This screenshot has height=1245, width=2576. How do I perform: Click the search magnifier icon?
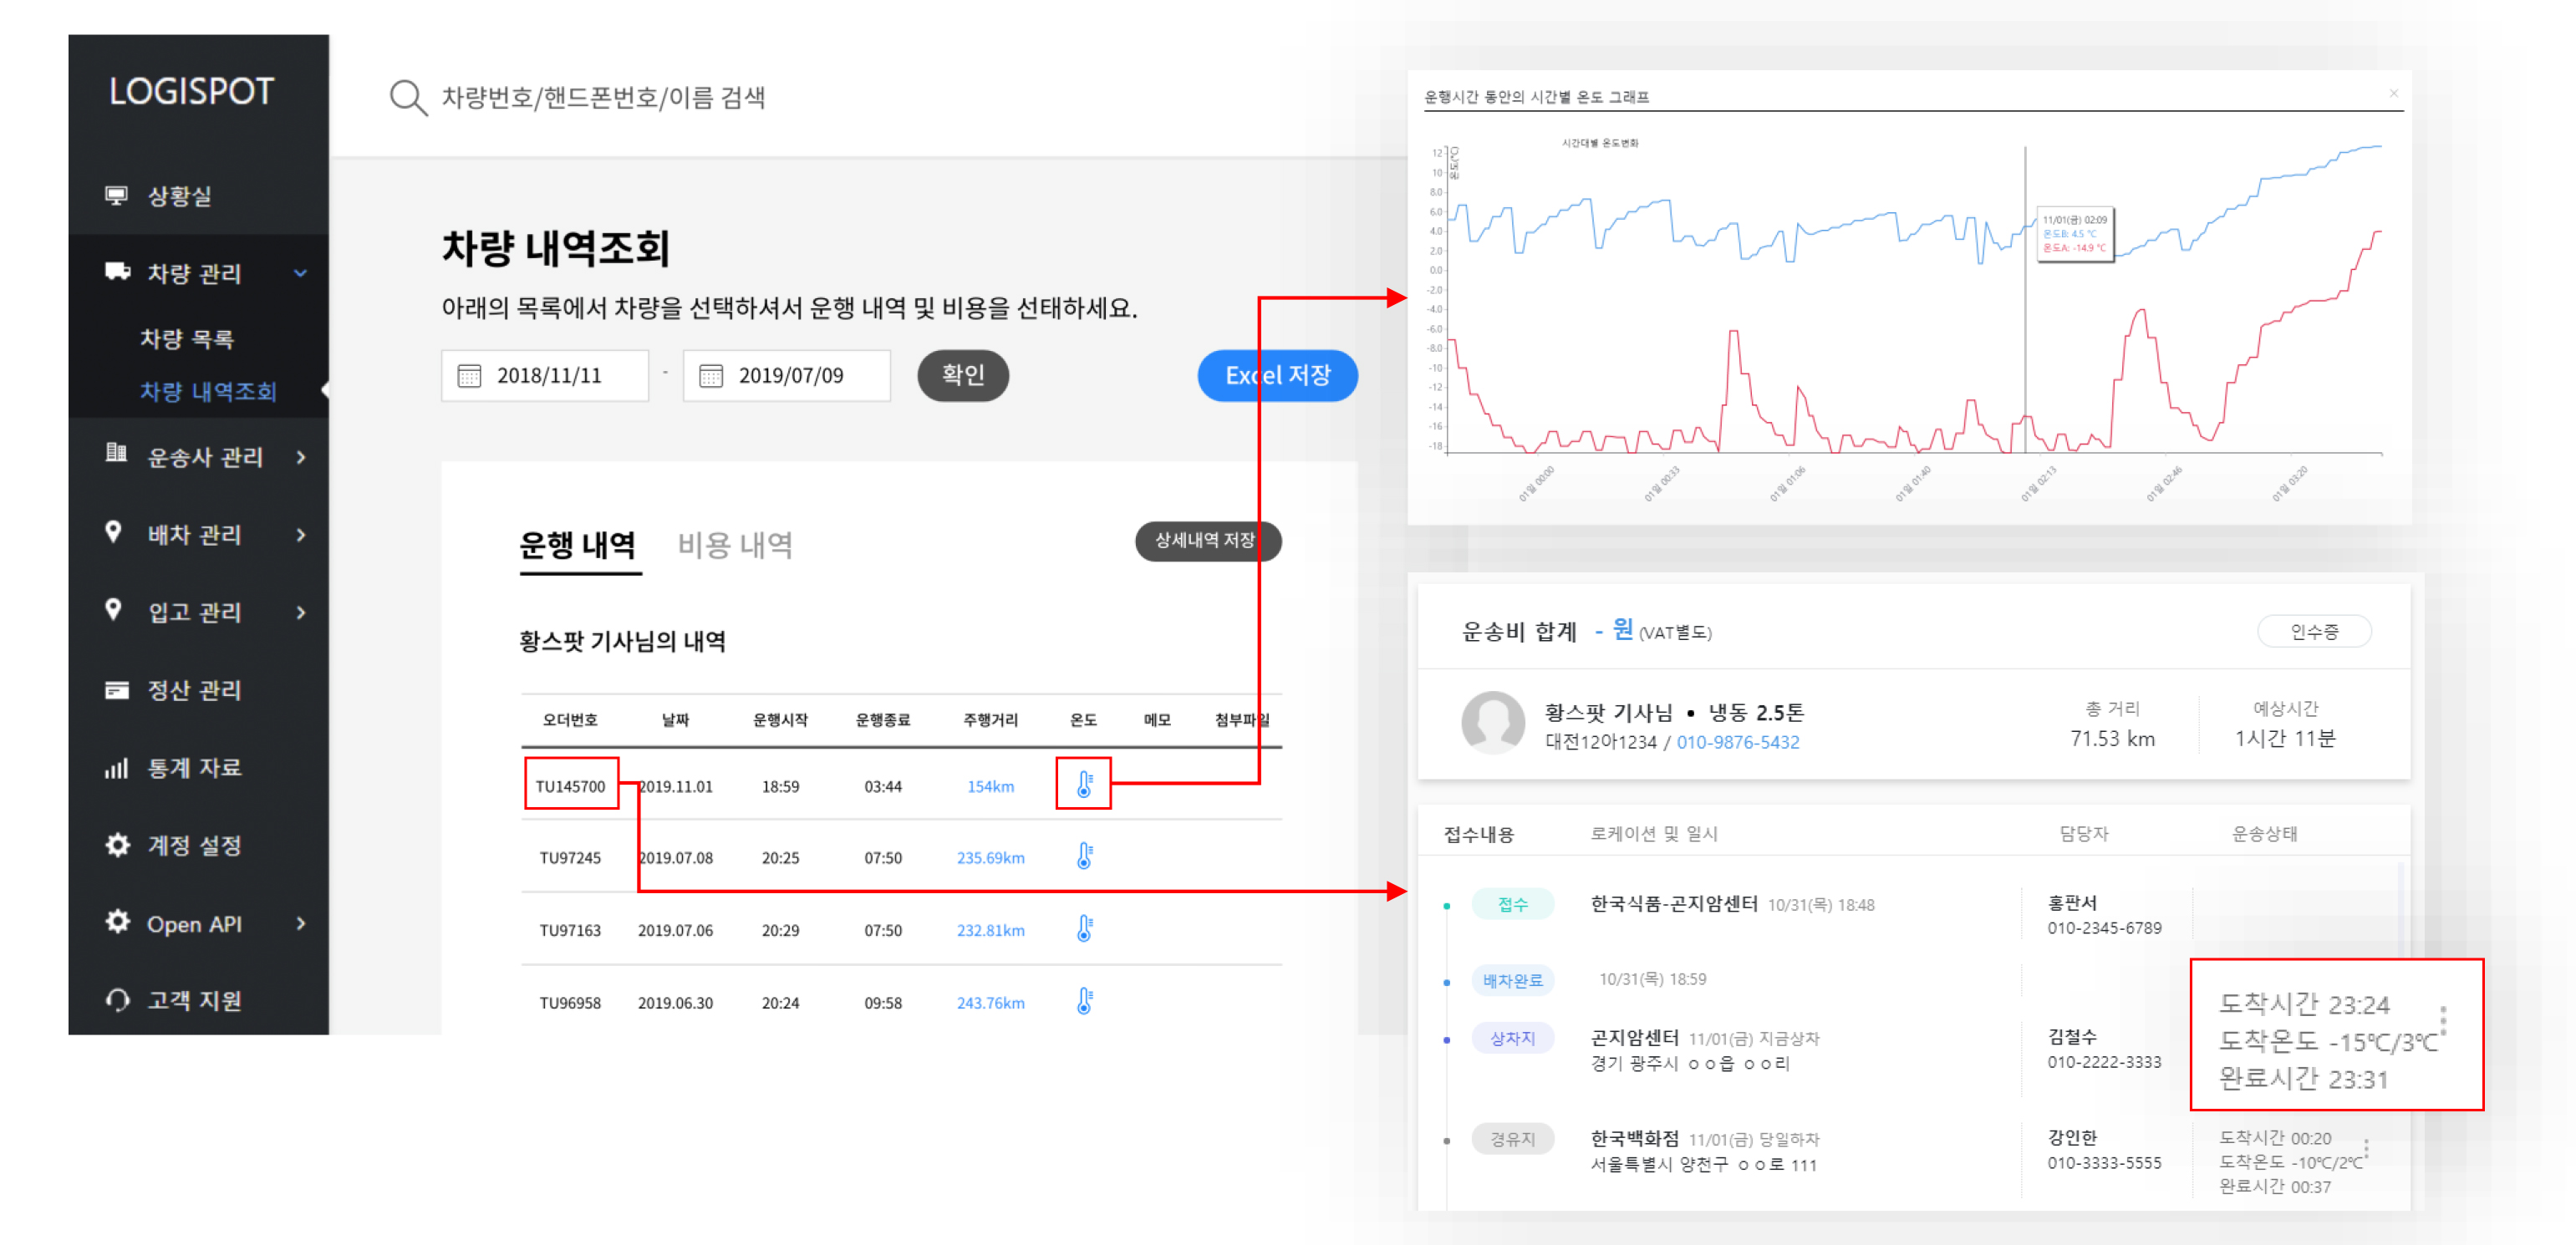click(x=407, y=97)
